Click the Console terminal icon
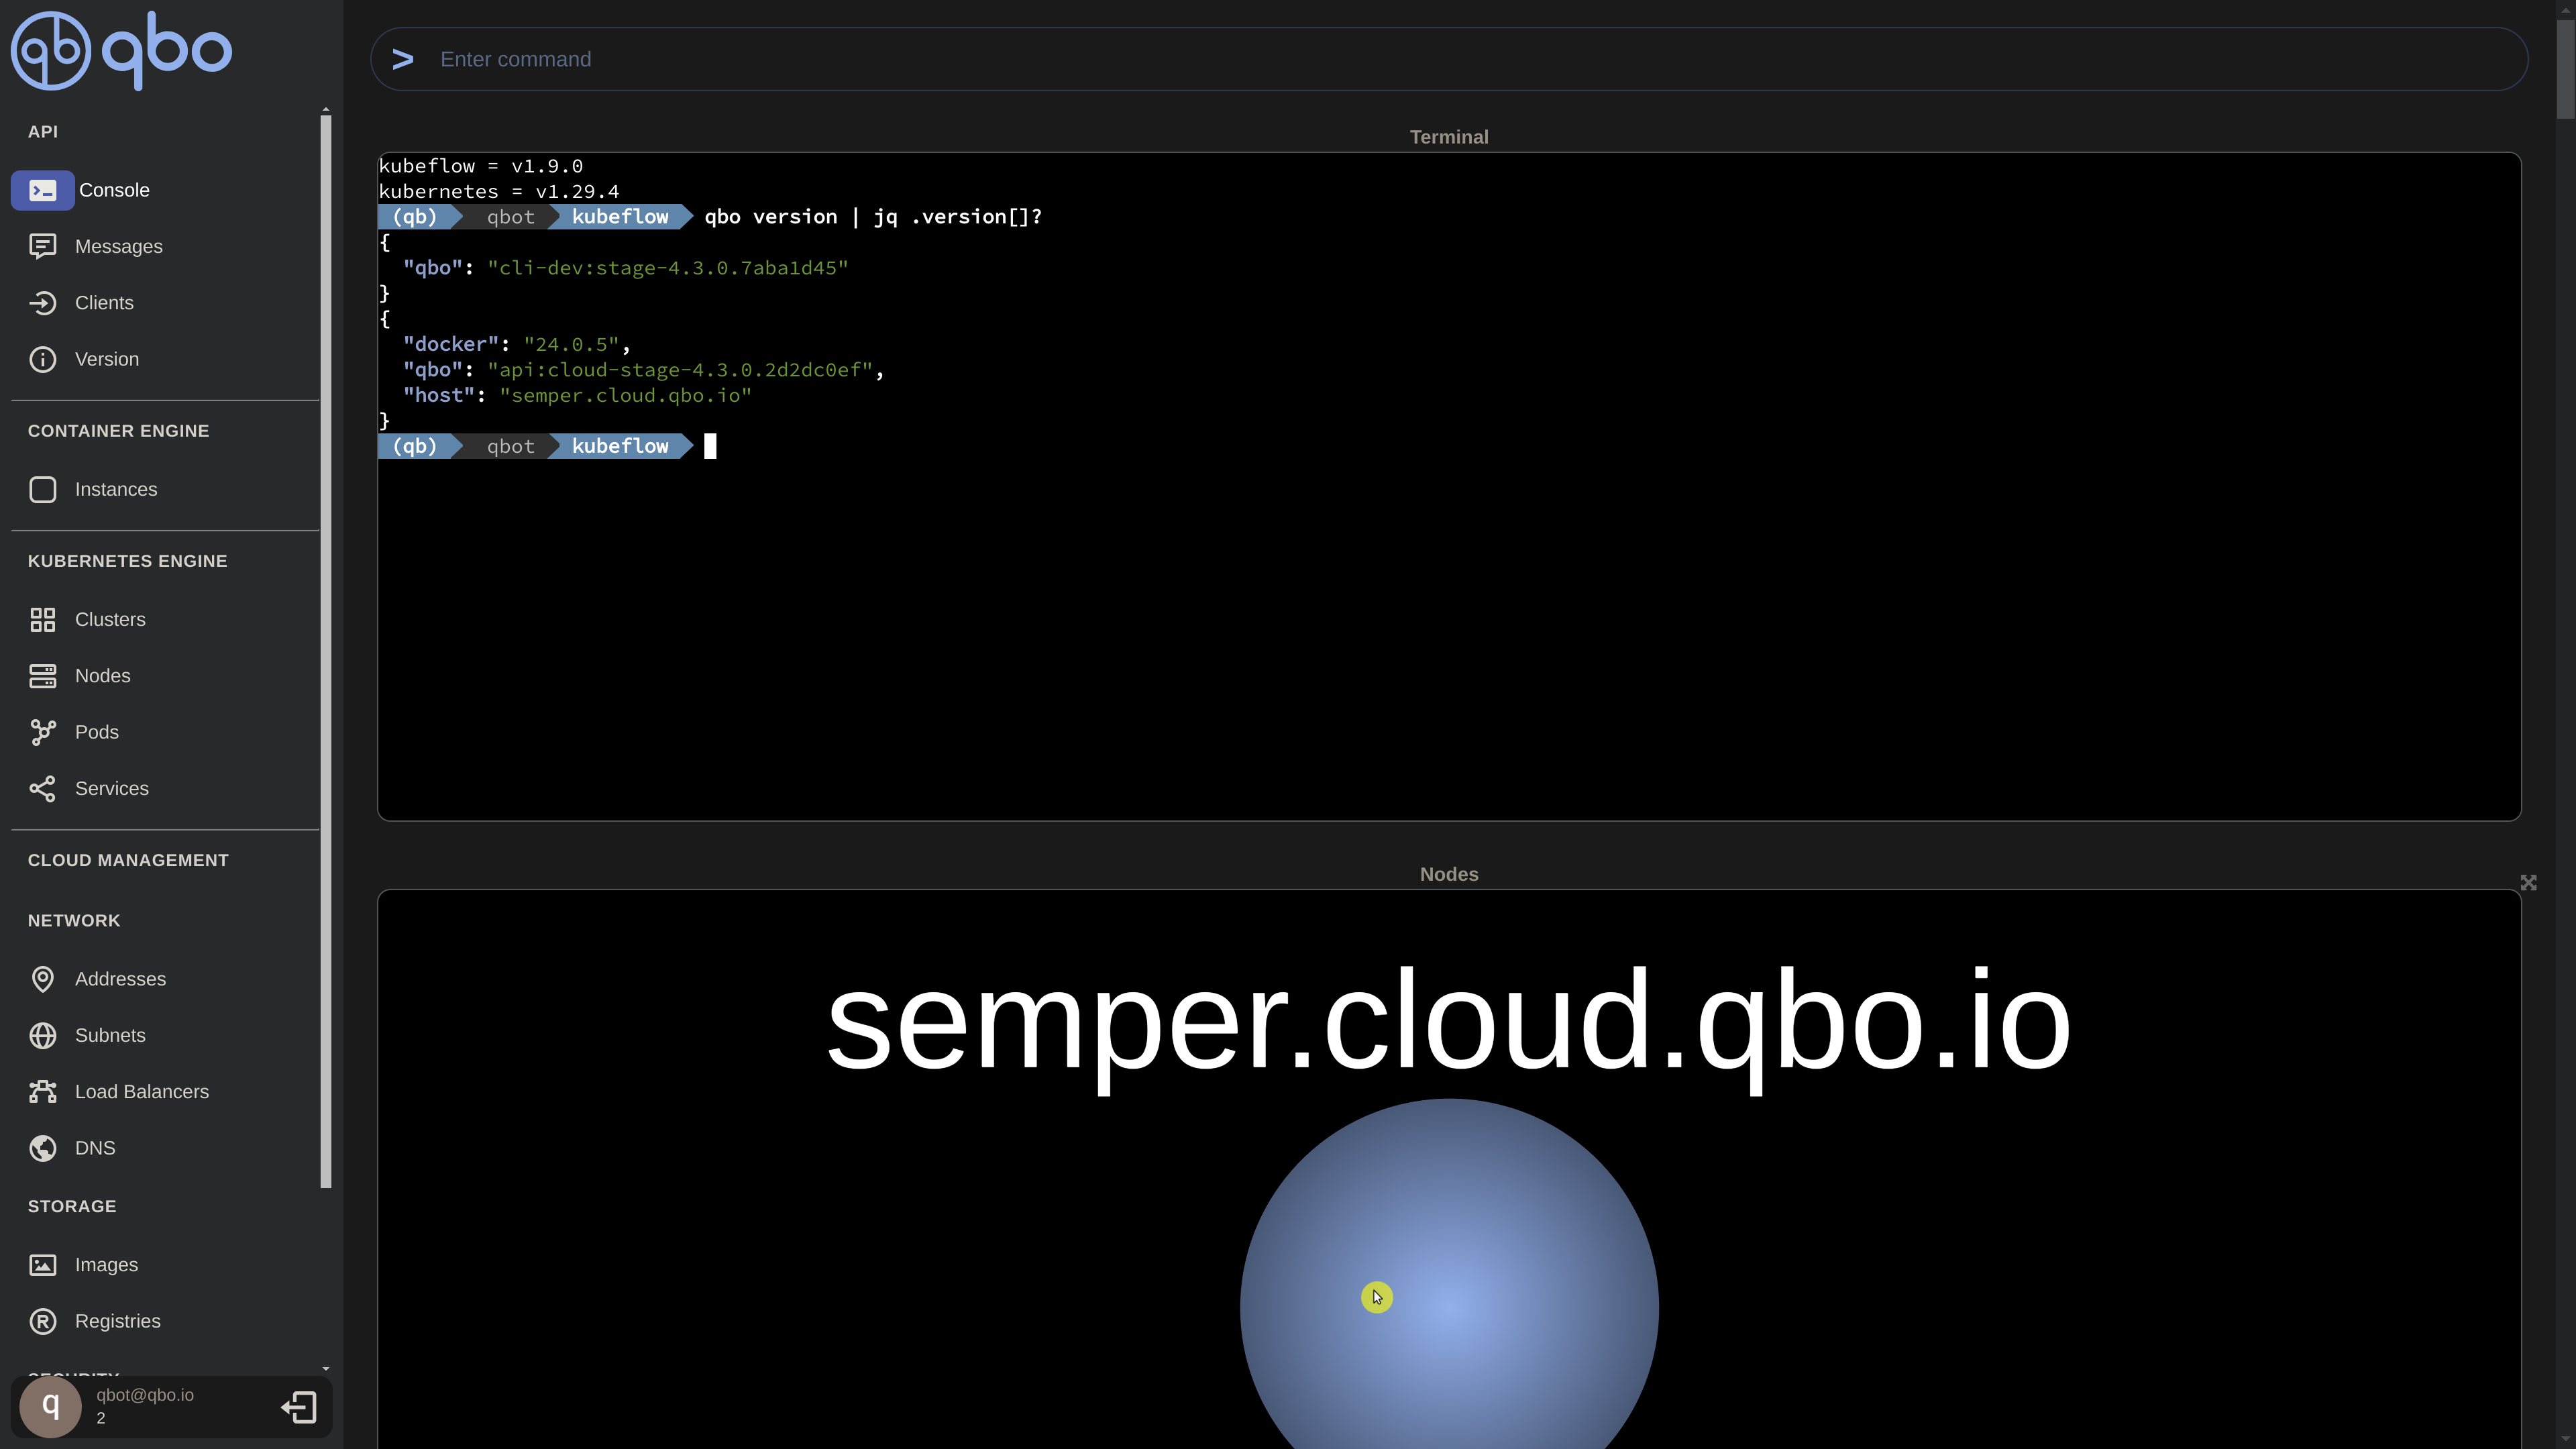 point(42,190)
